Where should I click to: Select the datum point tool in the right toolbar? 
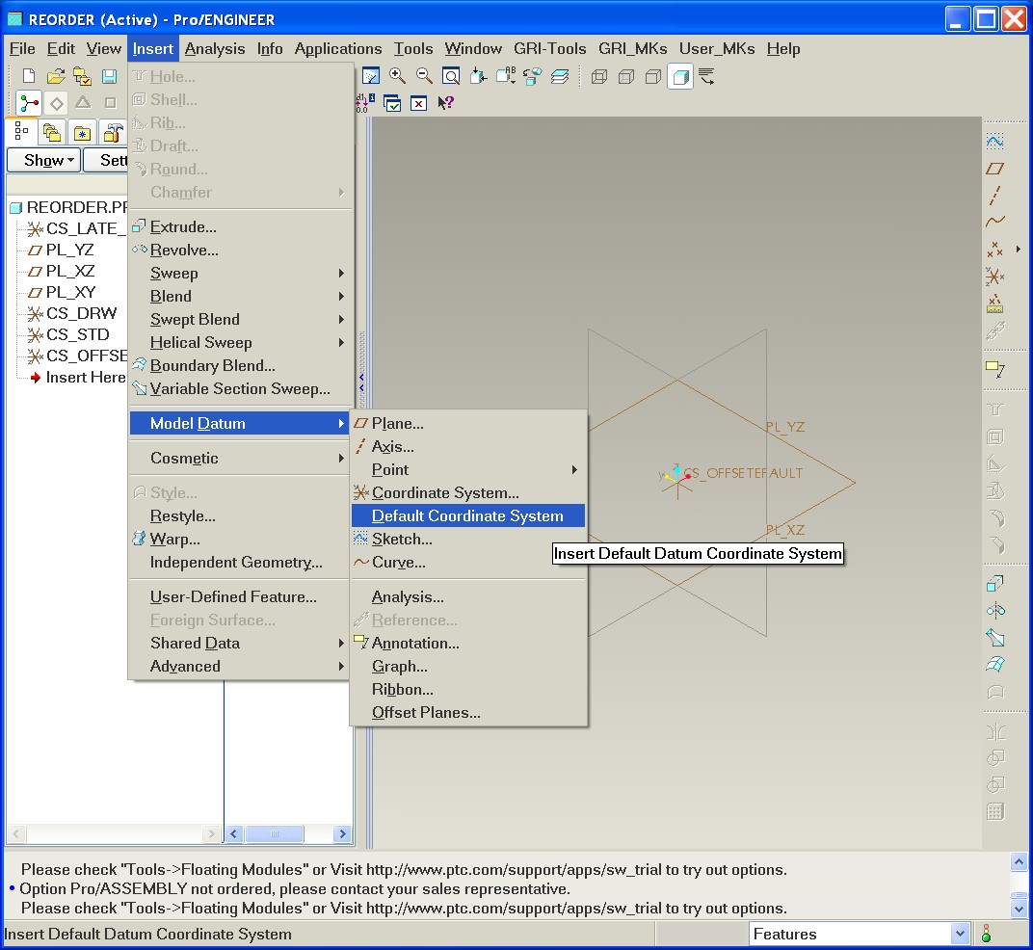tap(994, 249)
